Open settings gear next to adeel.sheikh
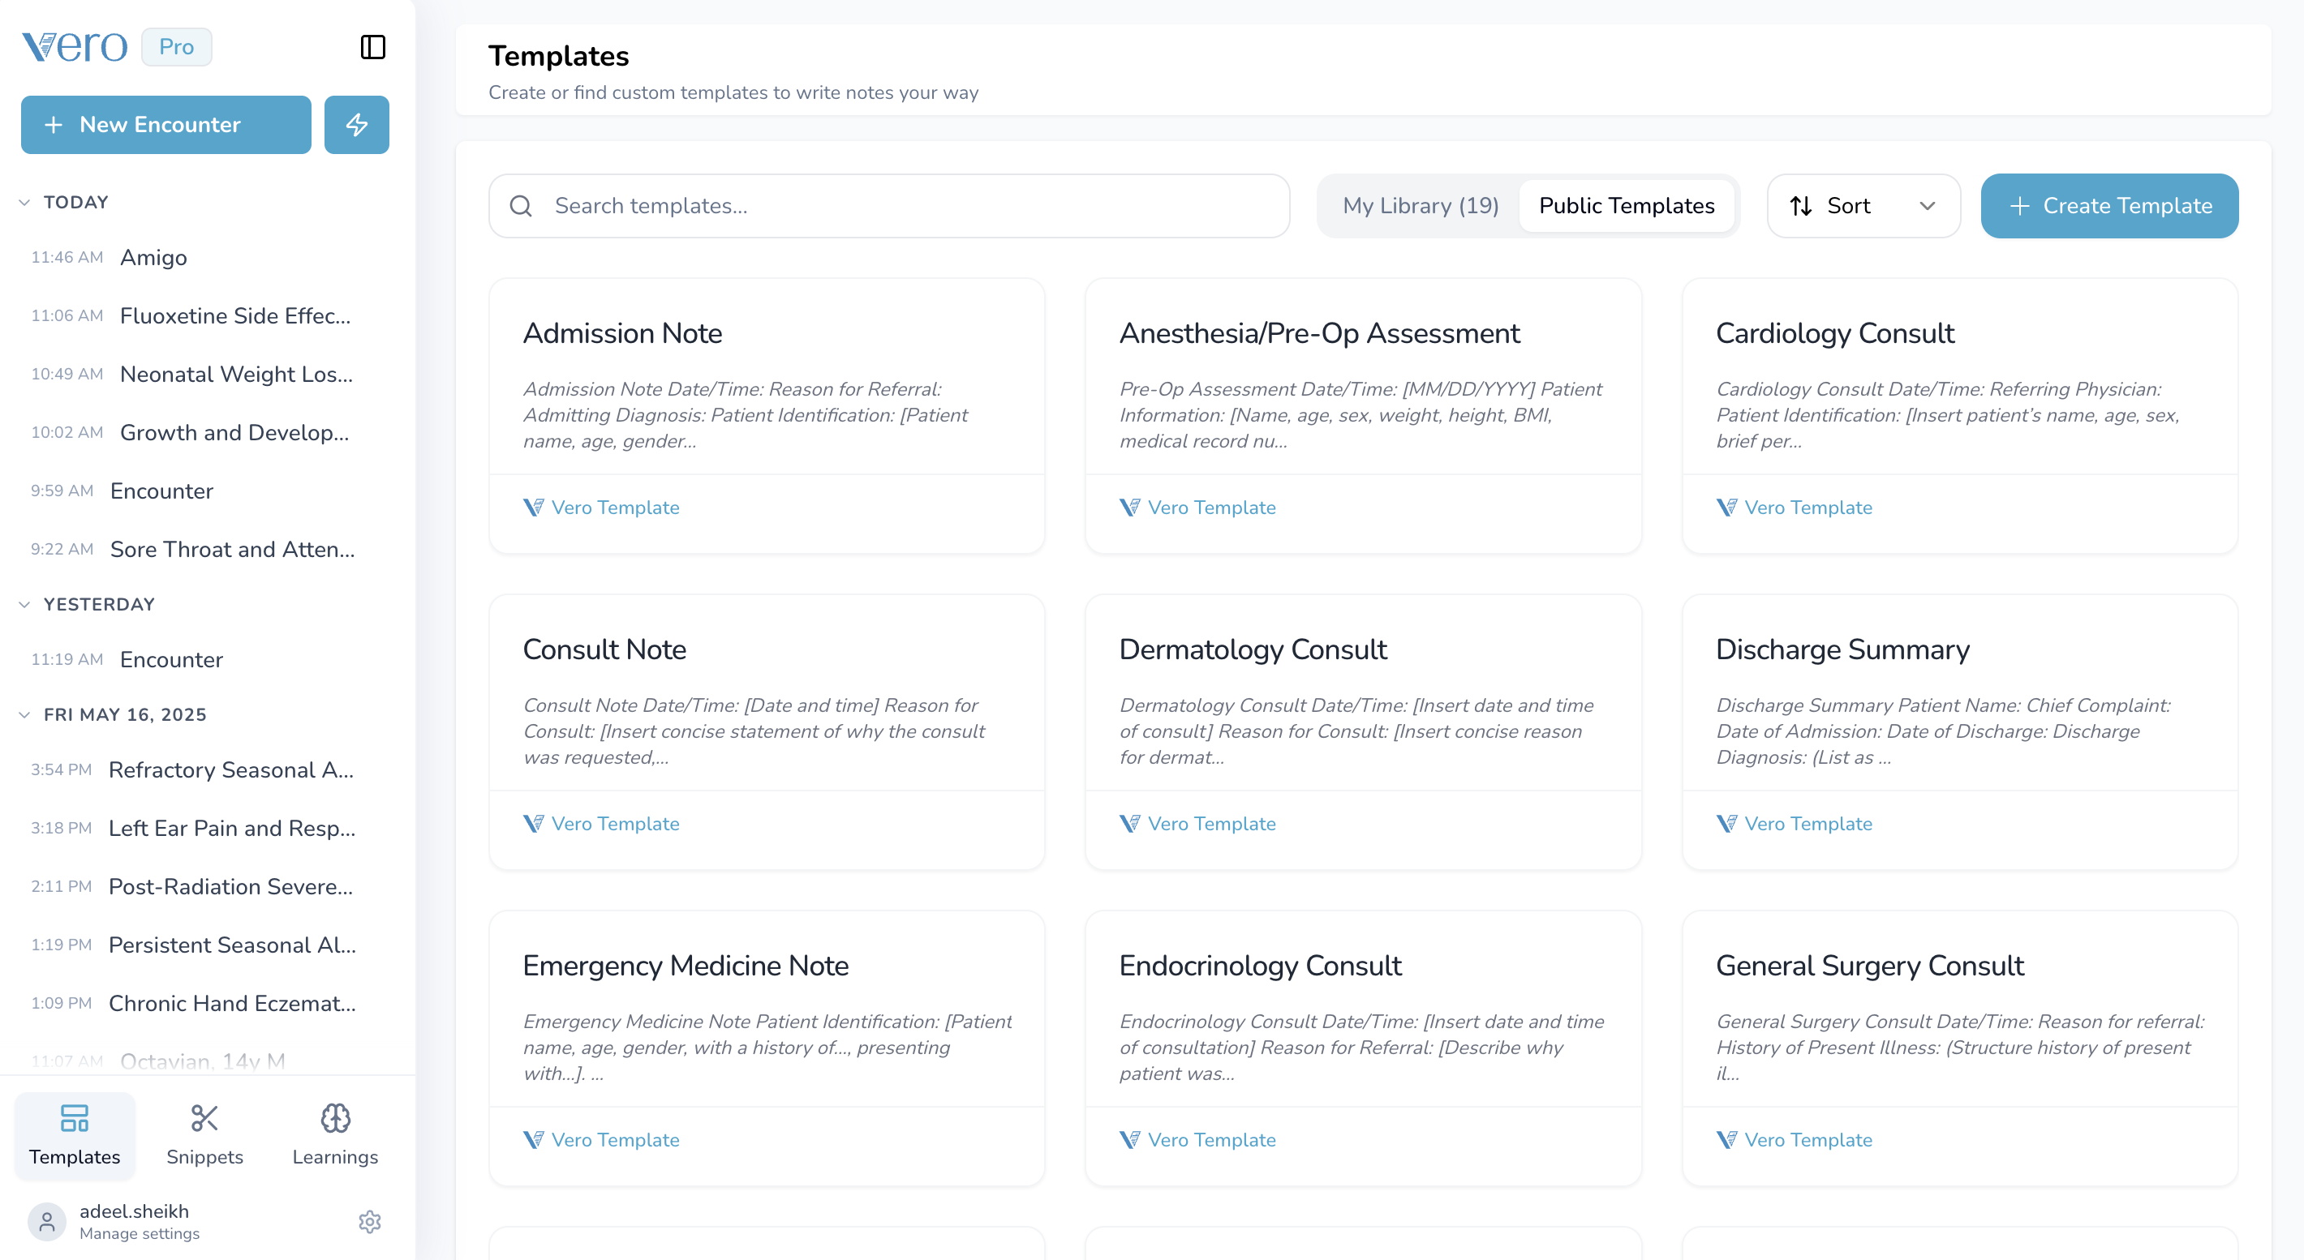The width and height of the screenshot is (2304, 1260). [369, 1221]
